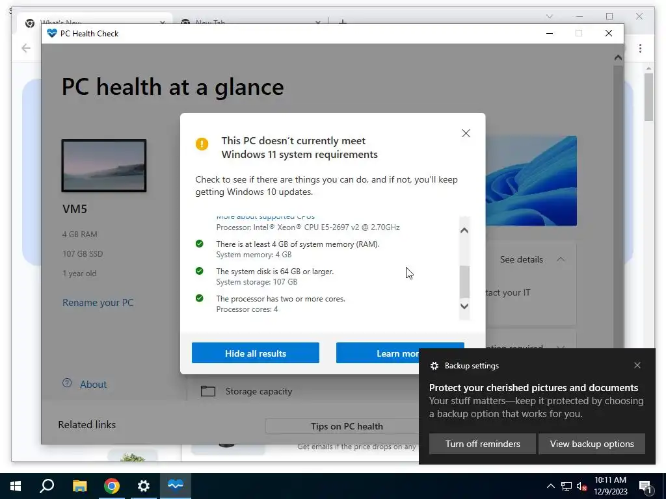666x499 pixels.
Task: Click Processor cores: 4 text
Action: pos(246,309)
